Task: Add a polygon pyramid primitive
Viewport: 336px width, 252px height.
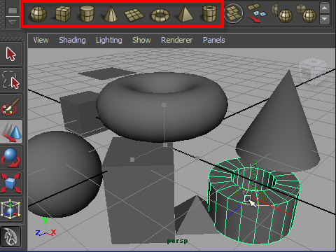Action: [185, 14]
